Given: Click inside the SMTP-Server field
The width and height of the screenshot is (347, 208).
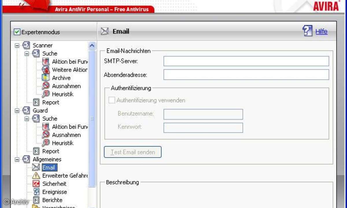Looking at the screenshot, I should coord(246,61).
